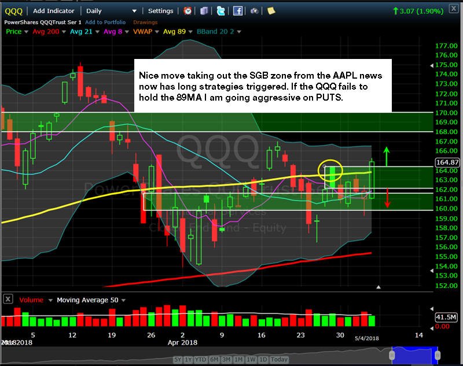Select the 3M time range

tap(226, 359)
